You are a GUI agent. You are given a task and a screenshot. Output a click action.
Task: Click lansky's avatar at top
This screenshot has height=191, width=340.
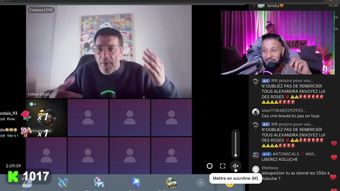(261, 6)
